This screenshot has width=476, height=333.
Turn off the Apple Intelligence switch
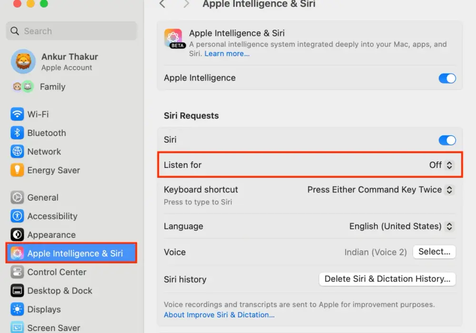(x=447, y=78)
